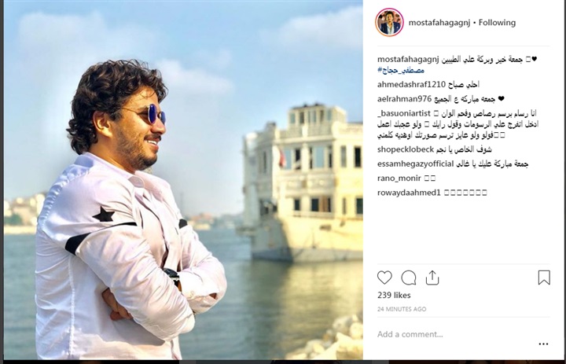Open shopecklobeck's profile from comments
This screenshot has height=364, width=566.
(406, 149)
